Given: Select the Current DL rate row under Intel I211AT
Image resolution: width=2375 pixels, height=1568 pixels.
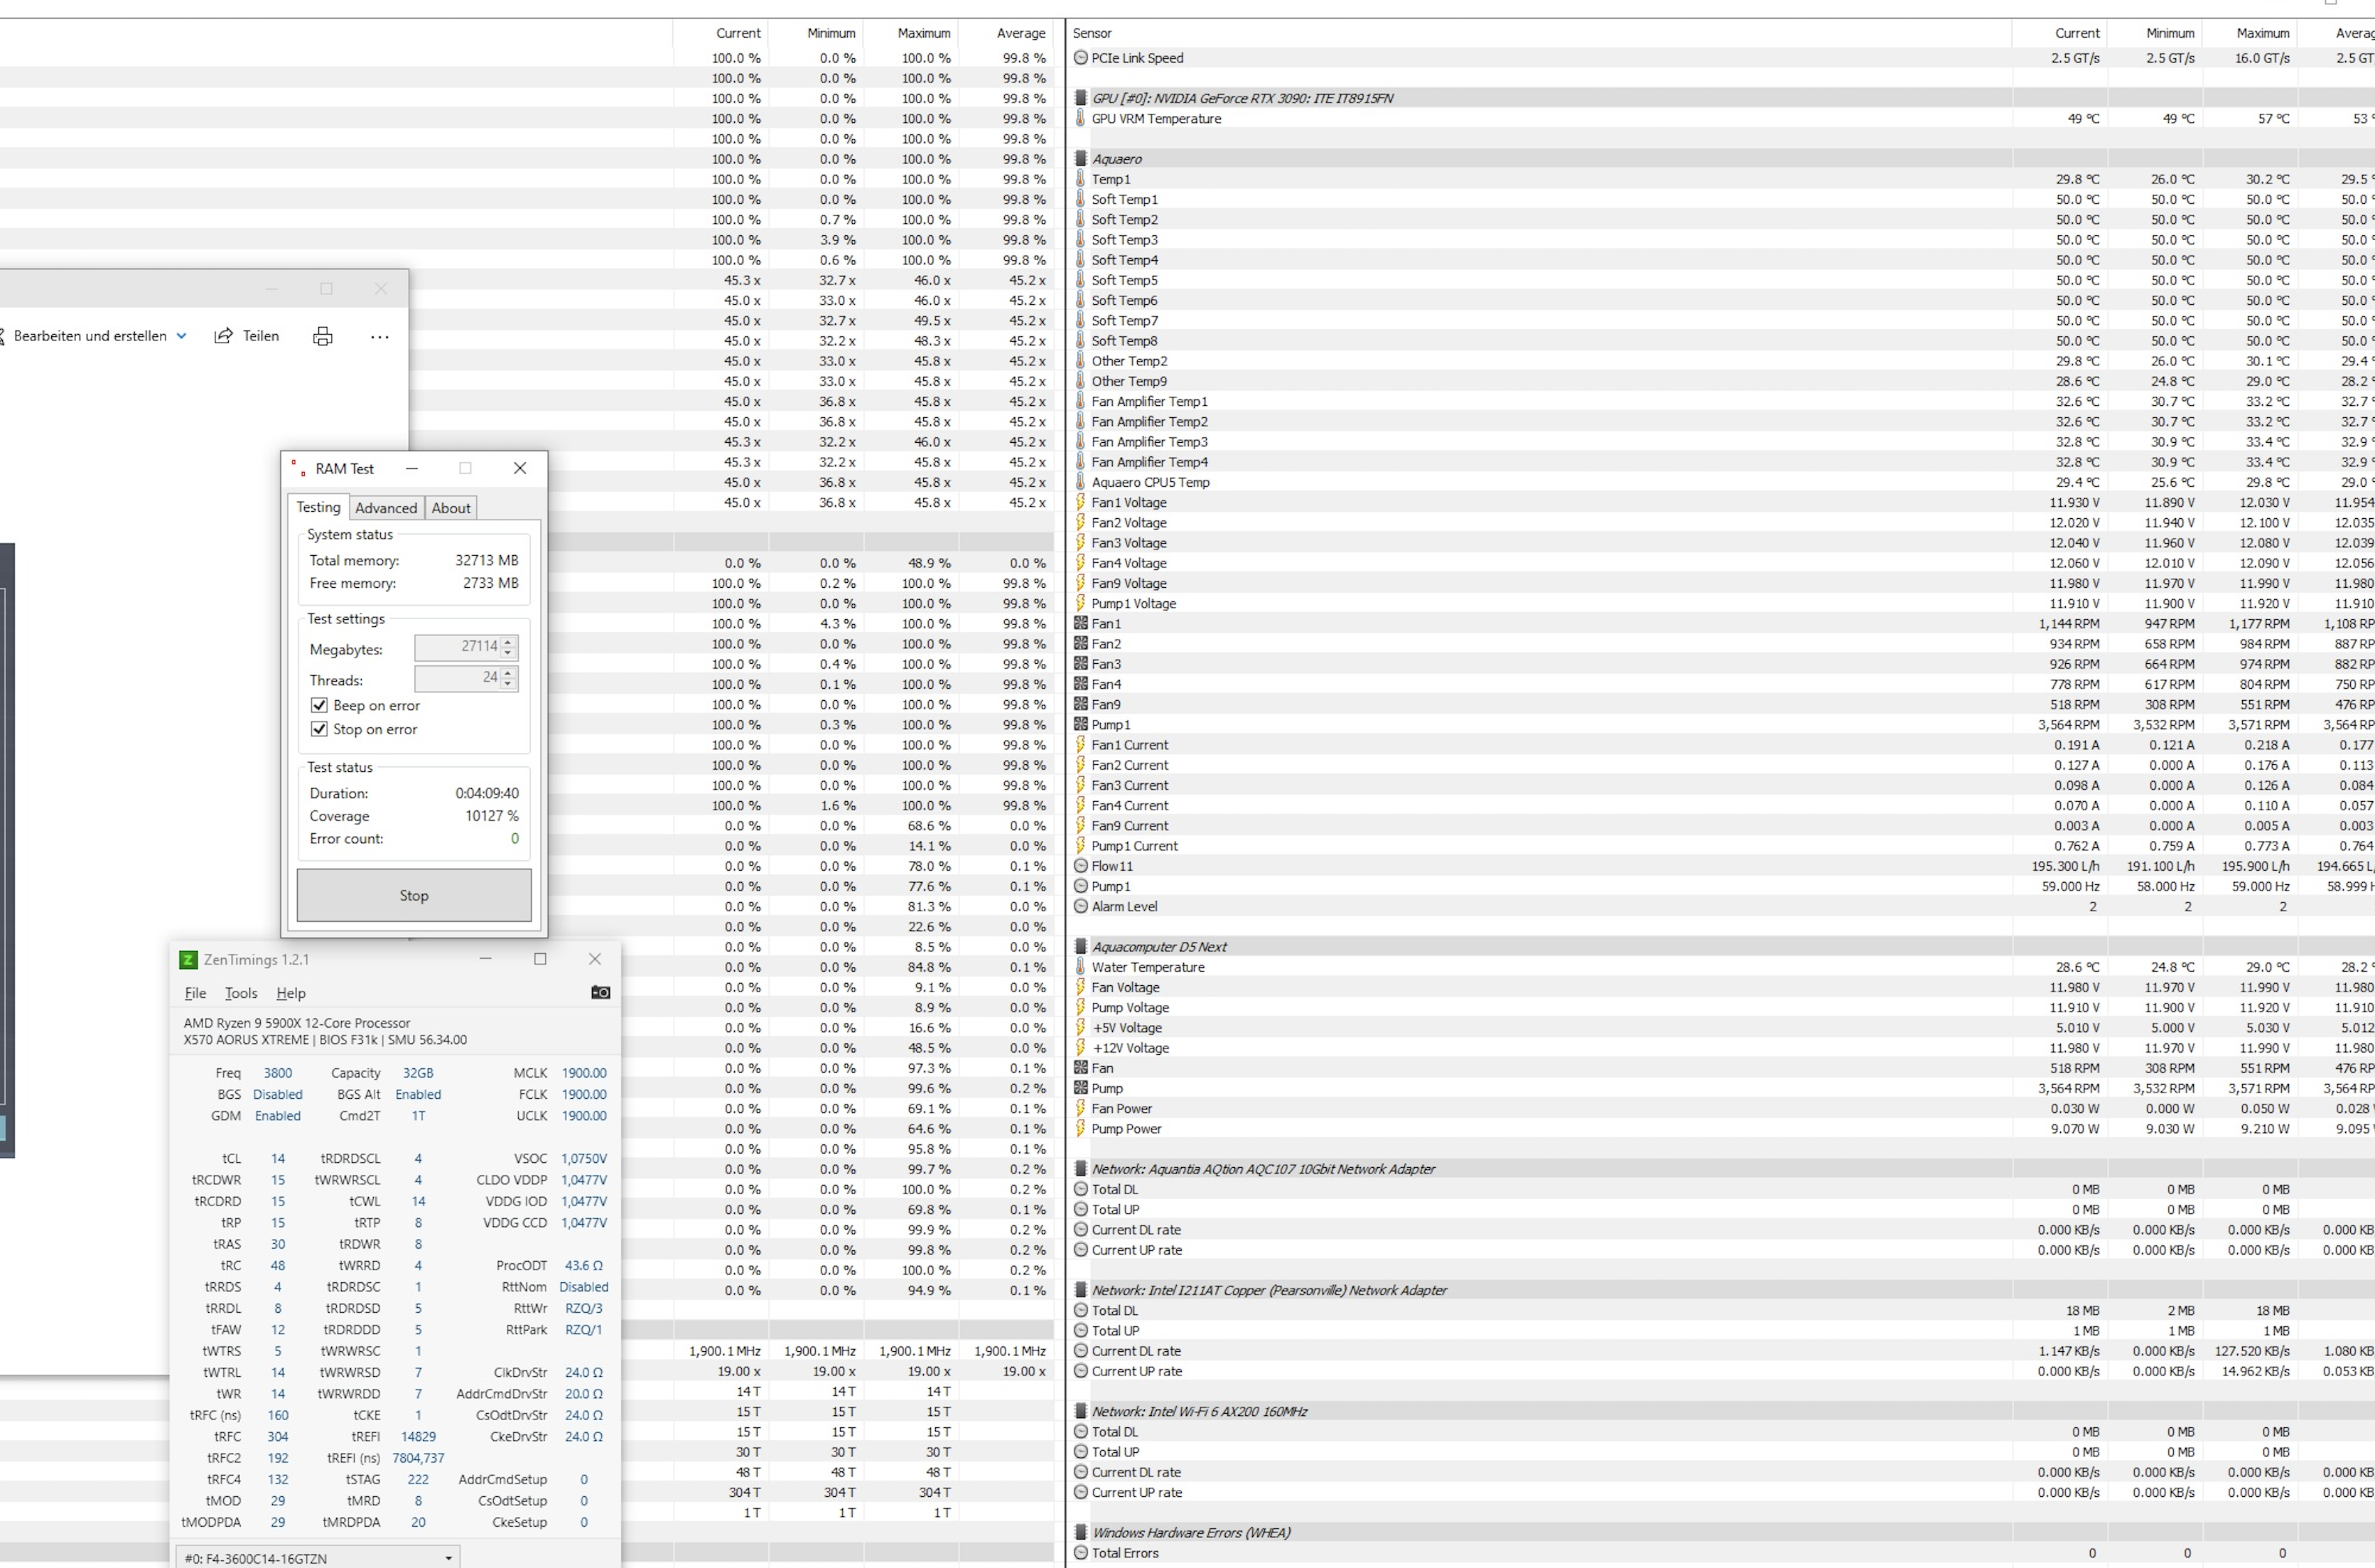Looking at the screenshot, I should pyautogui.click(x=1719, y=1351).
